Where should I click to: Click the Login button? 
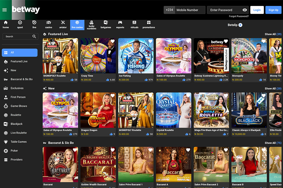(257, 10)
